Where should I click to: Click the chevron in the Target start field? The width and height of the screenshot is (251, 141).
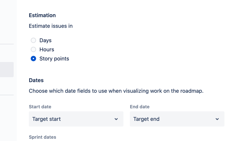116,119
